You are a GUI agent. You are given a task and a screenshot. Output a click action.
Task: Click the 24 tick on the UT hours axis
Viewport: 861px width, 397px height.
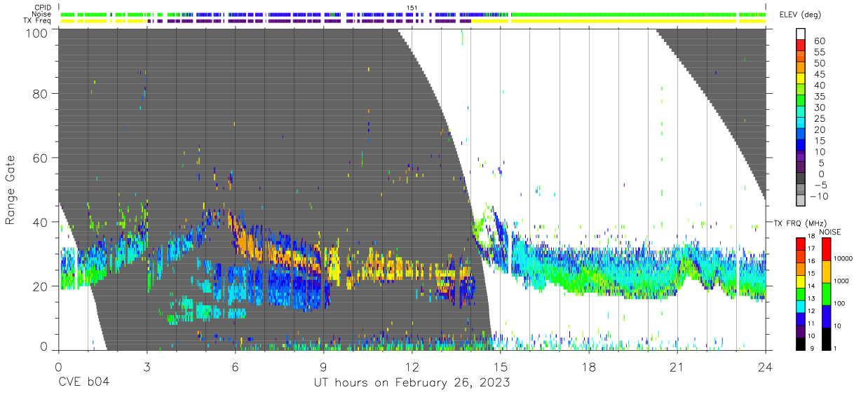766,367
